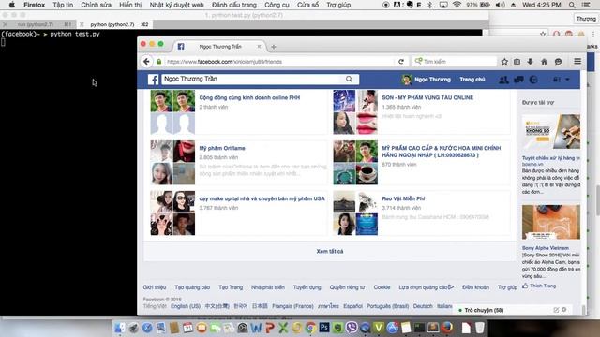Open Photoshop from the dock
The image size is (600, 337).
click(x=324, y=328)
